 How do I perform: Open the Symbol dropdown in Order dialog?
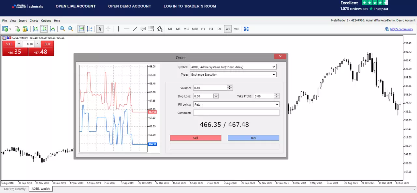[x=233, y=67]
